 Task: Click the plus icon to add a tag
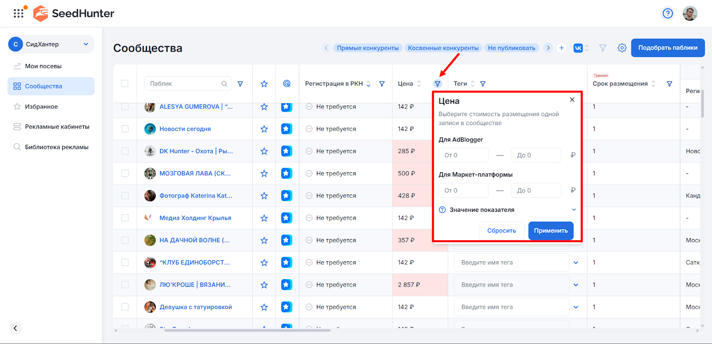[562, 48]
